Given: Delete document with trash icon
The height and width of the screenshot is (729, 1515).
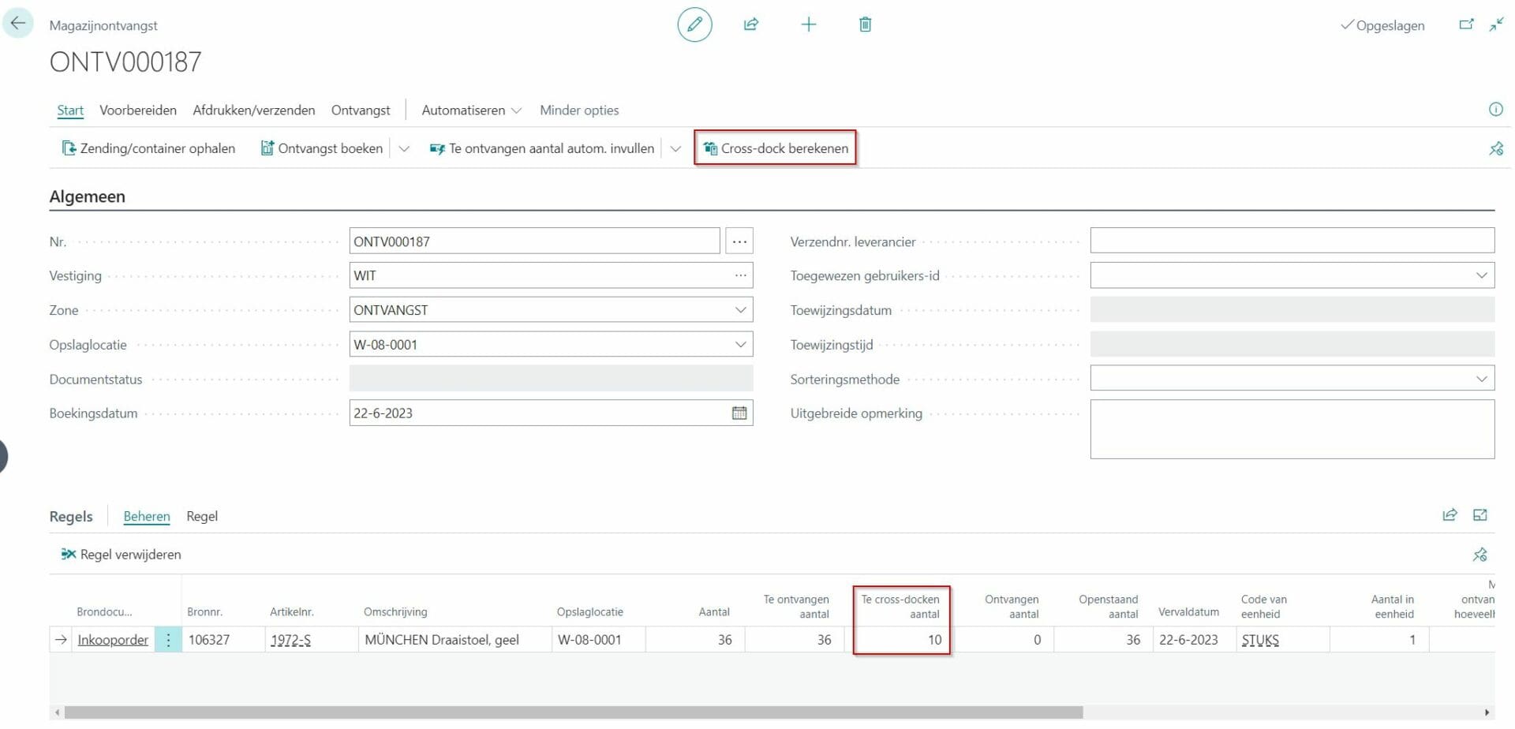Looking at the screenshot, I should pyautogui.click(x=866, y=24).
